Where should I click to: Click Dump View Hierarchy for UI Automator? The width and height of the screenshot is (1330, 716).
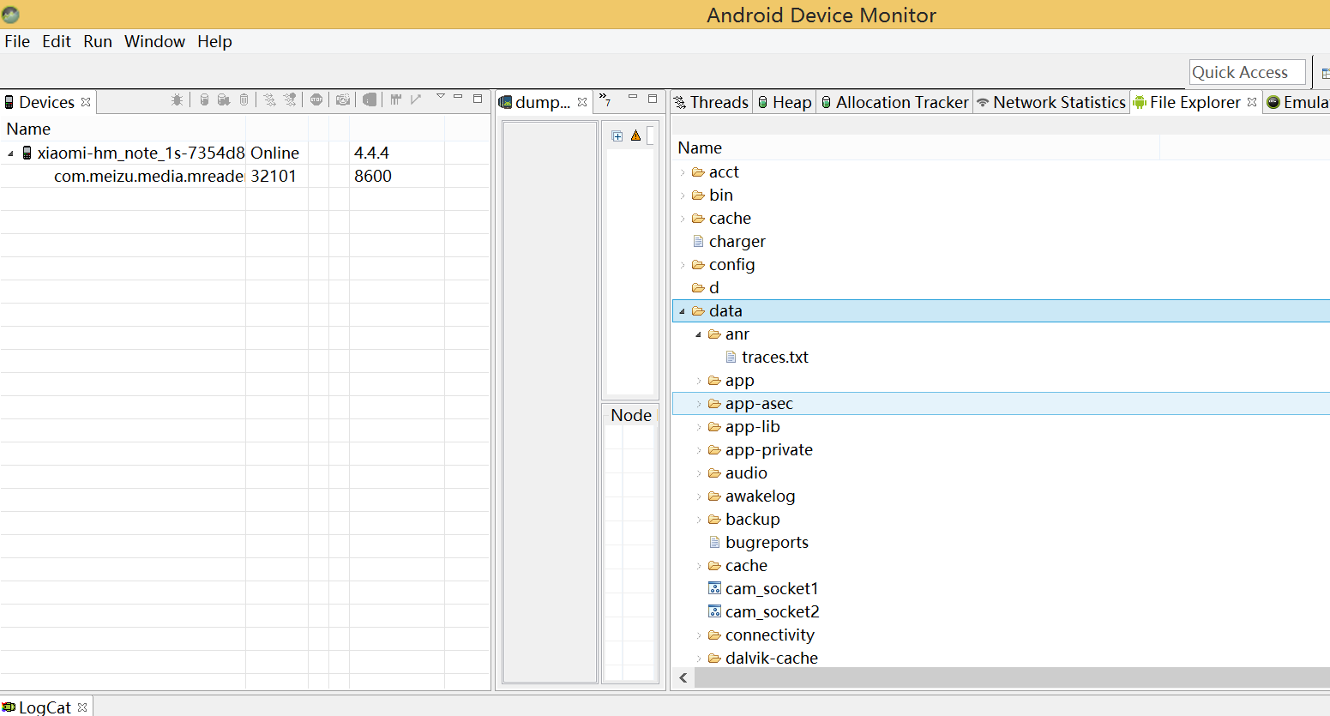click(x=370, y=99)
